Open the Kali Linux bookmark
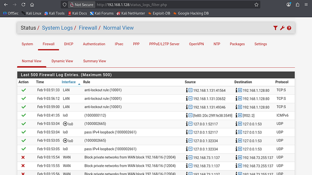 point(32,13)
